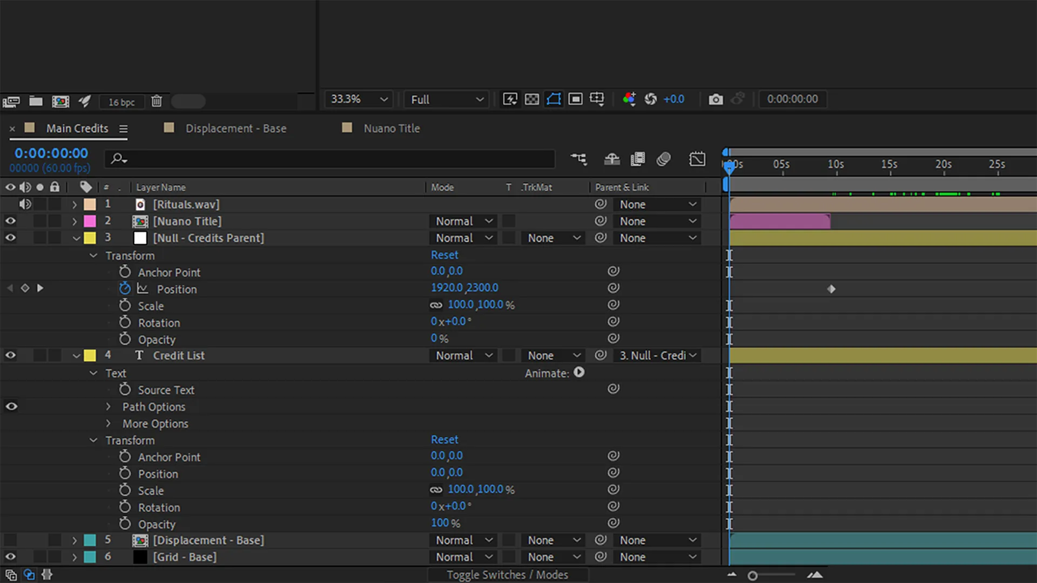The image size is (1037, 583).
Task: Adjust exposure value +0.0
Action: (674, 99)
